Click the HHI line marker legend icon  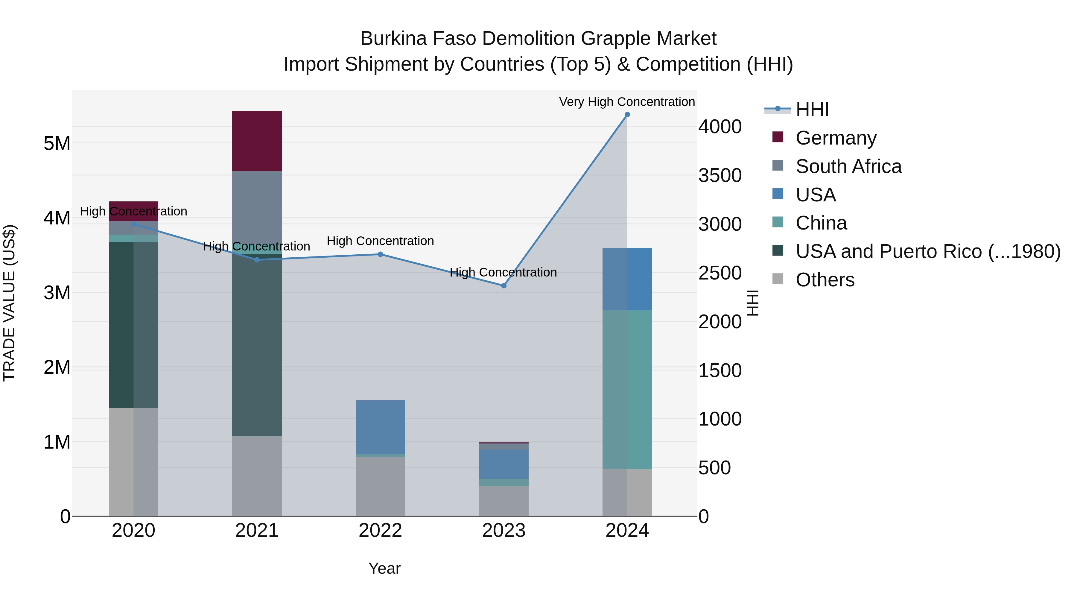click(x=778, y=109)
